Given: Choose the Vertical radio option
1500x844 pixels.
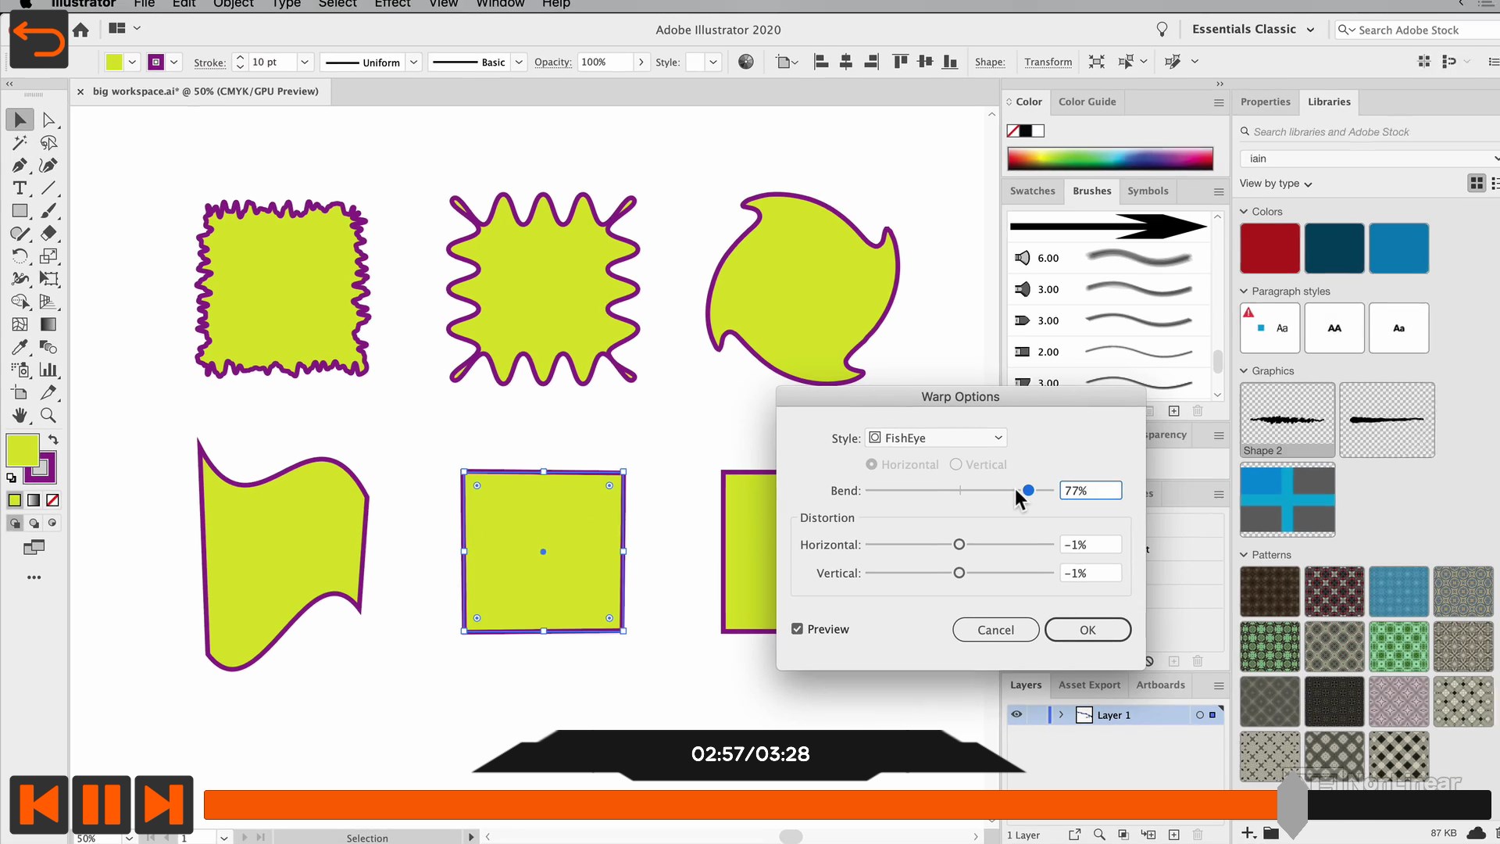Looking at the screenshot, I should 955,464.
